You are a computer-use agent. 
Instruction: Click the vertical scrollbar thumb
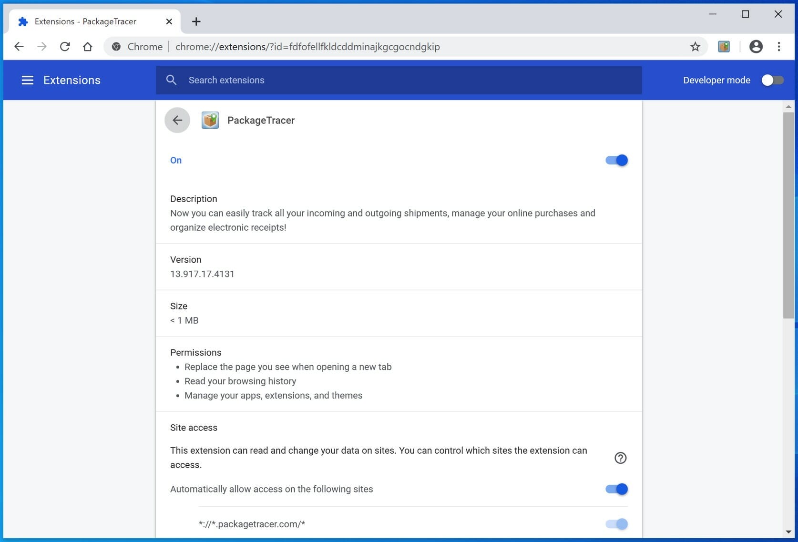788,215
